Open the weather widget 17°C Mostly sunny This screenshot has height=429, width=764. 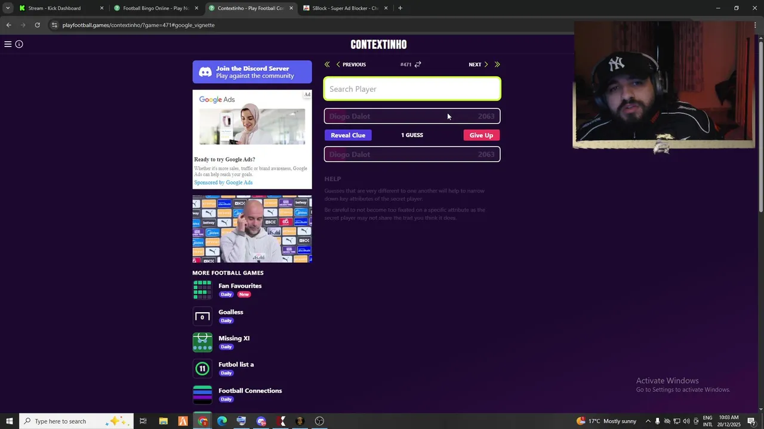point(606,421)
